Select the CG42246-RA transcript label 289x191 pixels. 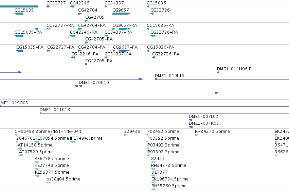84,32
